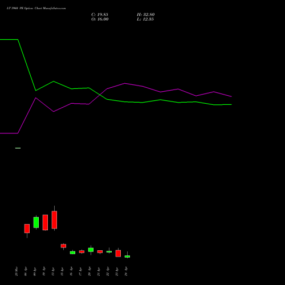Click the red candlestick above 10 Apr
The height and width of the screenshot is (285, 285).
45,222
